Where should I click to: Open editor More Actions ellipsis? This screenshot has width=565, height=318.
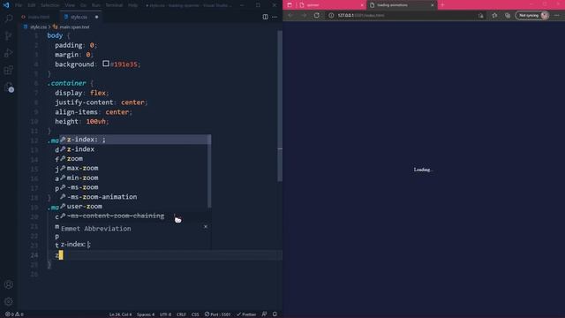pyautogui.click(x=275, y=17)
